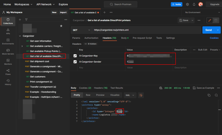Click the Search Postman field
Screen dimensions: 222x135
point(121,4)
